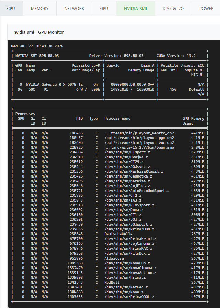Click process '/dev/shm/sm/MarkizaKlasik.z'

tap(134, 171)
